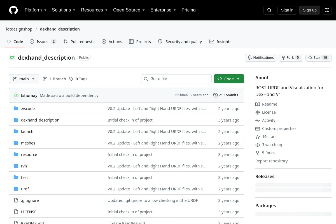Expand the Enterprise menu
Screen dimensions: 336x224
tap(163, 10)
